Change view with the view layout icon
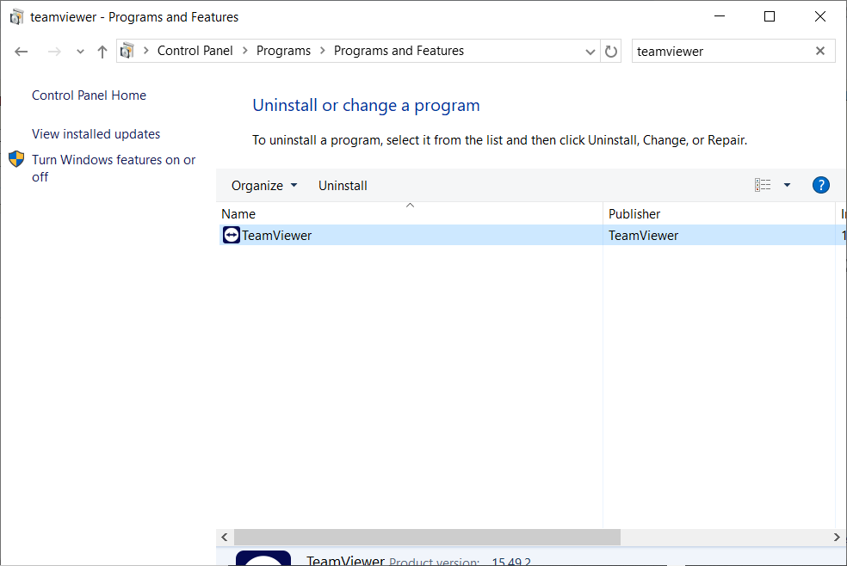The image size is (847, 566). 763,185
